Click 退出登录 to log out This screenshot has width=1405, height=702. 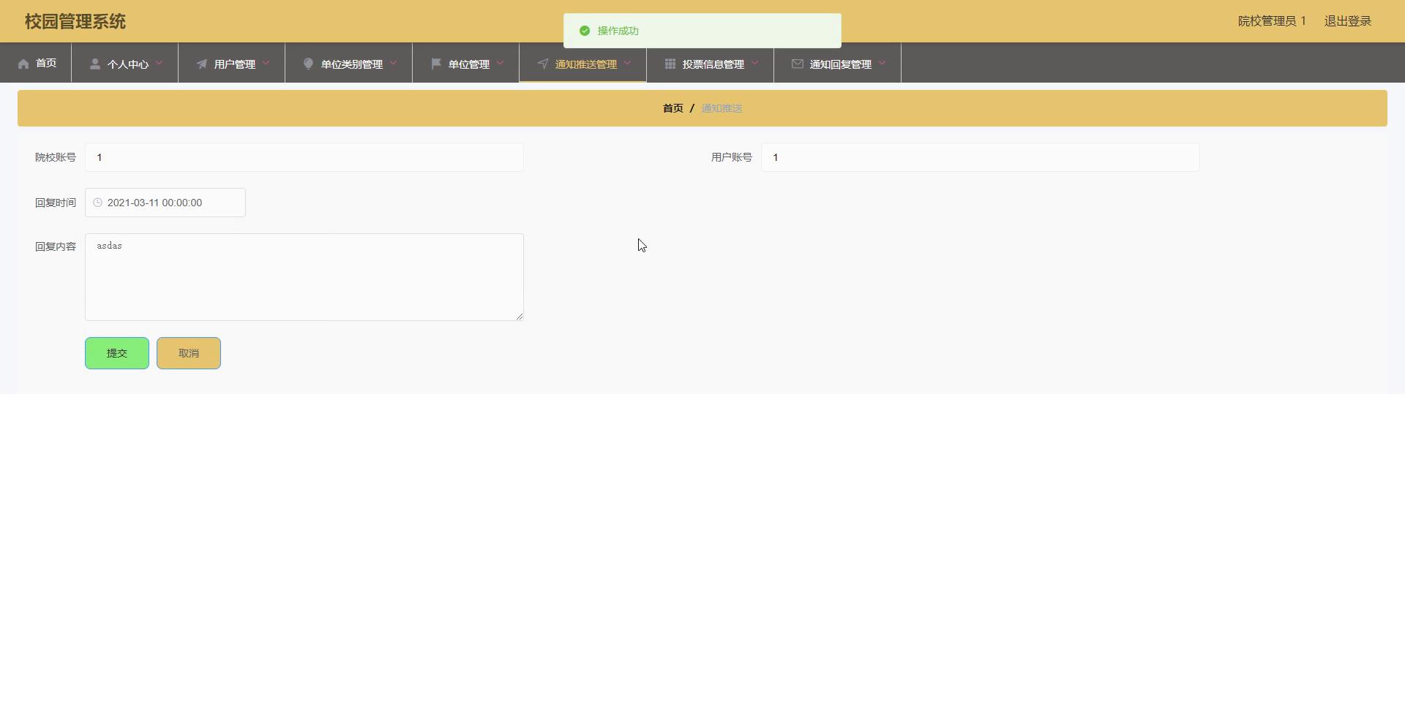tap(1347, 21)
